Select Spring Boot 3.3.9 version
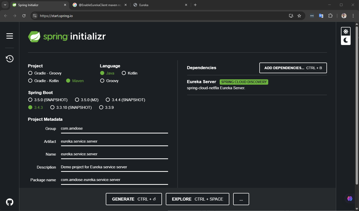 pos(106,108)
